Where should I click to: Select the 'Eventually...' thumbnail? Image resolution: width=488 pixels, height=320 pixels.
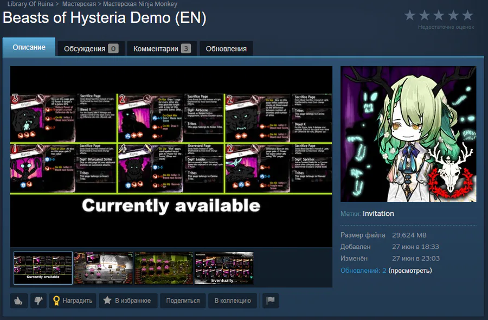pos(224,268)
